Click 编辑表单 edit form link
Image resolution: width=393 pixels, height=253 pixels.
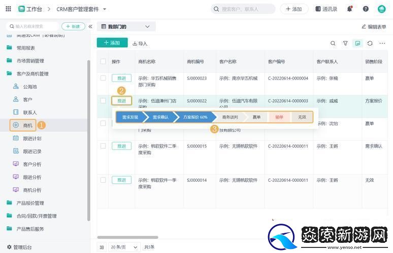[x=374, y=26]
